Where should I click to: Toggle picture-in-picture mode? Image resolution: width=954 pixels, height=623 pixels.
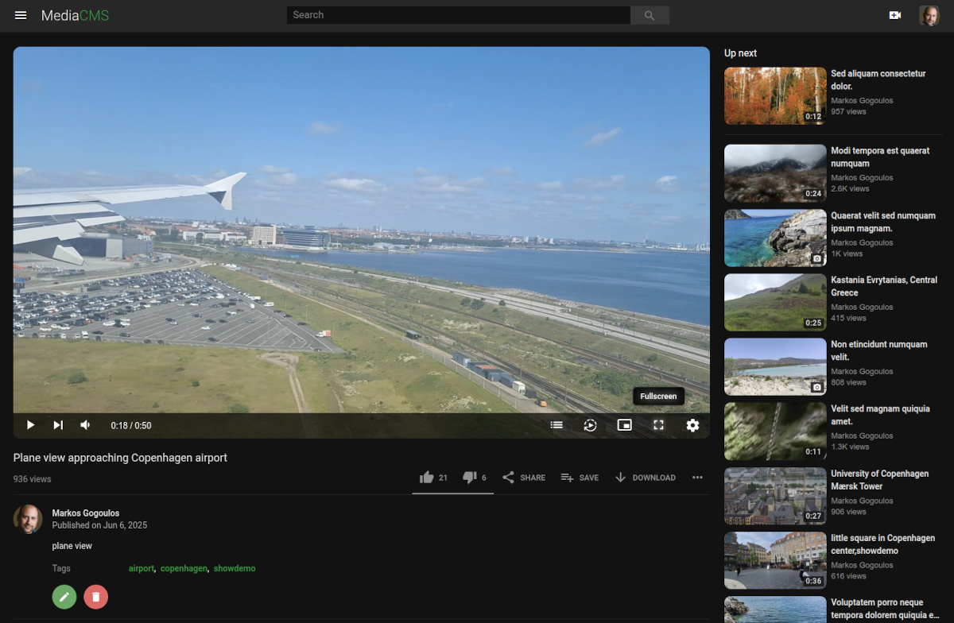tap(625, 425)
